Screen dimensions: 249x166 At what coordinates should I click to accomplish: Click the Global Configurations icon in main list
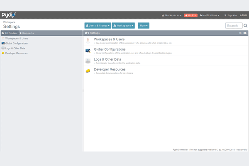tap(88, 51)
